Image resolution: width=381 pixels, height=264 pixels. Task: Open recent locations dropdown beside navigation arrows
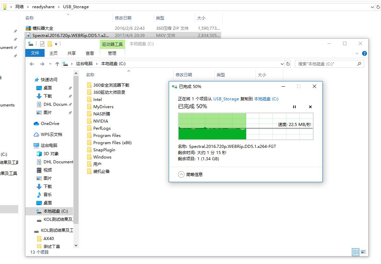tap(50, 64)
